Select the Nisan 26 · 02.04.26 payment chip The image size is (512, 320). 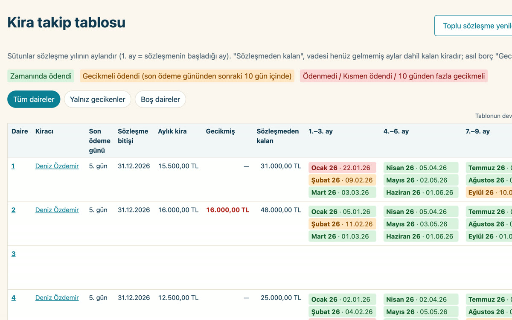point(421,300)
